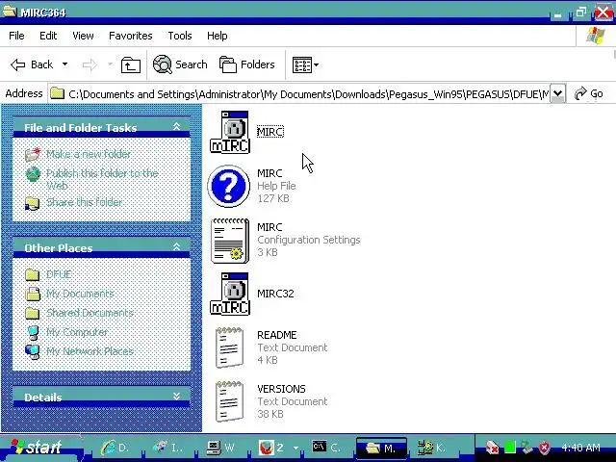The width and height of the screenshot is (616, 462).
Task: Open the Edit menu
Action: tap(48, 36)
